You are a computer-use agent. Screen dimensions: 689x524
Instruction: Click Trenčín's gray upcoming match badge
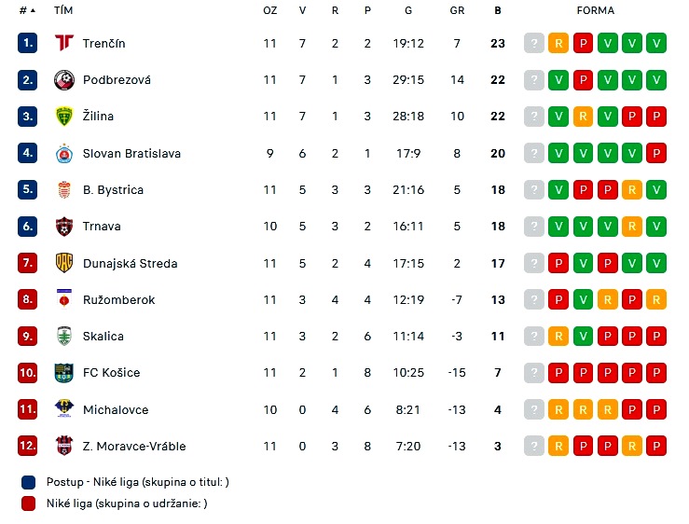pos(534,43)
